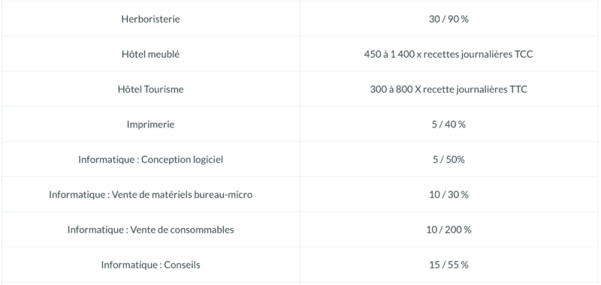This screenshot has width=601, height=285.
Task: Select the 5 / 40 % value
Action: 448,124
